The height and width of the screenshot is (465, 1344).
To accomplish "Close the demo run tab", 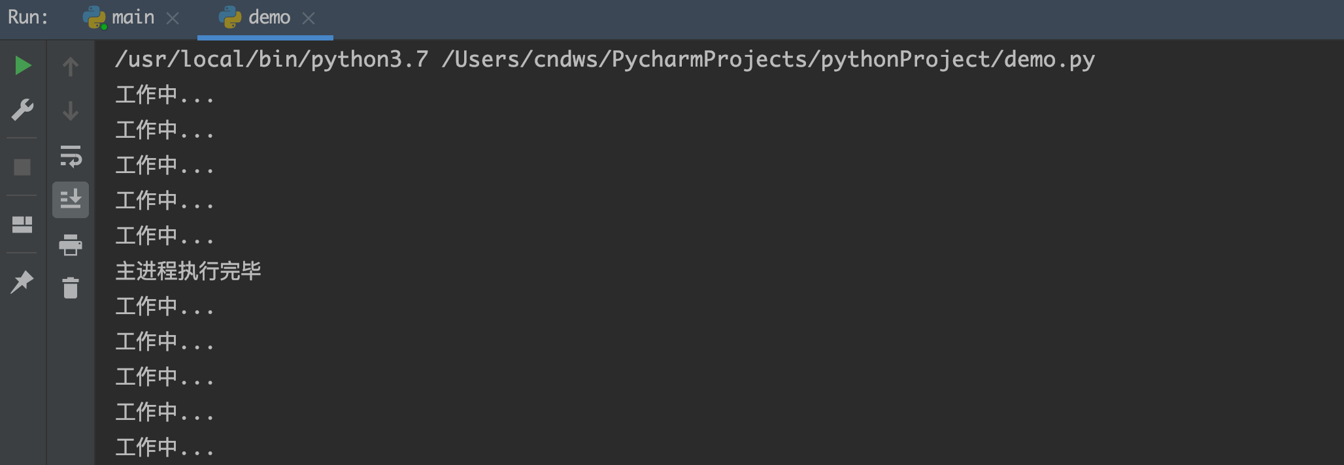I will point(309,18).
